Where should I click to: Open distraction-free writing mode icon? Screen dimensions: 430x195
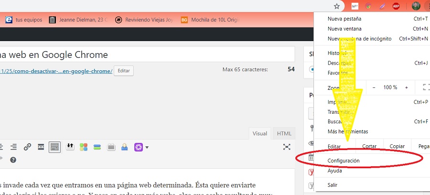coord(287,147)
